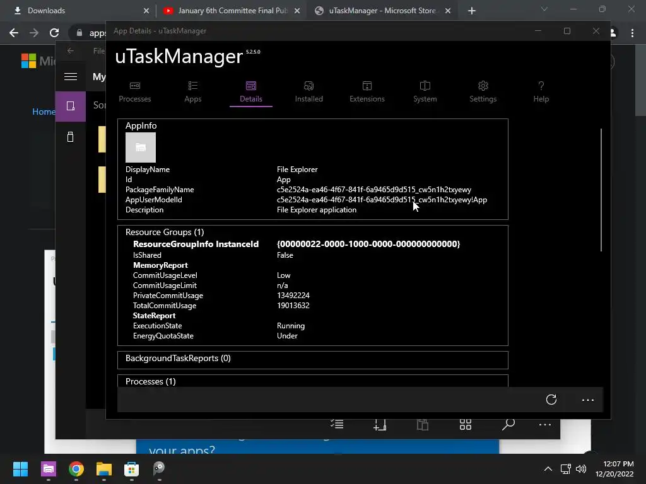Open the more options ellipsis in uTaskManager

click(x=588, y=400)
